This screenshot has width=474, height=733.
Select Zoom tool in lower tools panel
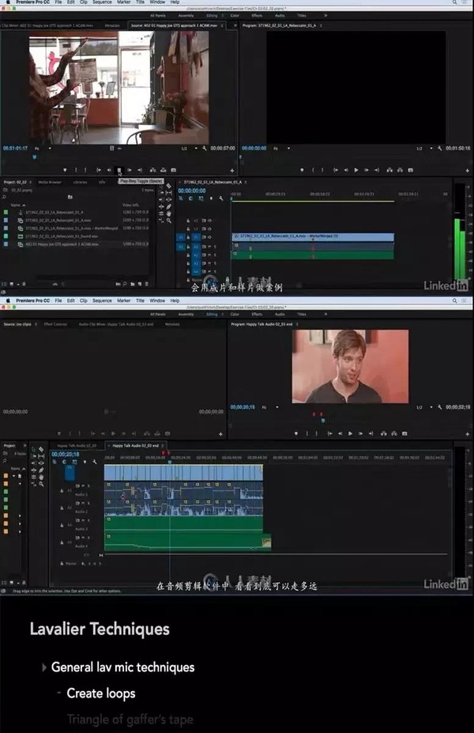pyautogui.click(x=41, y=484)
